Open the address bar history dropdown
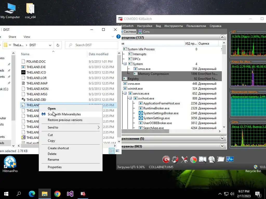 tap(50, 45)
